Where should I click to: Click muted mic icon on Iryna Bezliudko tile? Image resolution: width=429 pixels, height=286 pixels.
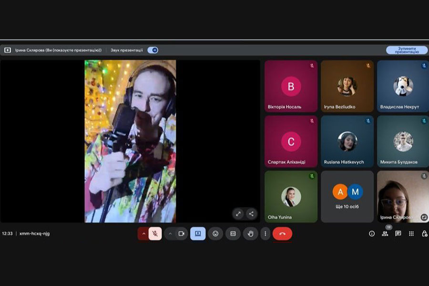point(368,66)
